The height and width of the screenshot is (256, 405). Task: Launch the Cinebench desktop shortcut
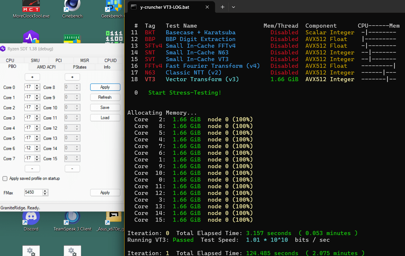point(72,9)
